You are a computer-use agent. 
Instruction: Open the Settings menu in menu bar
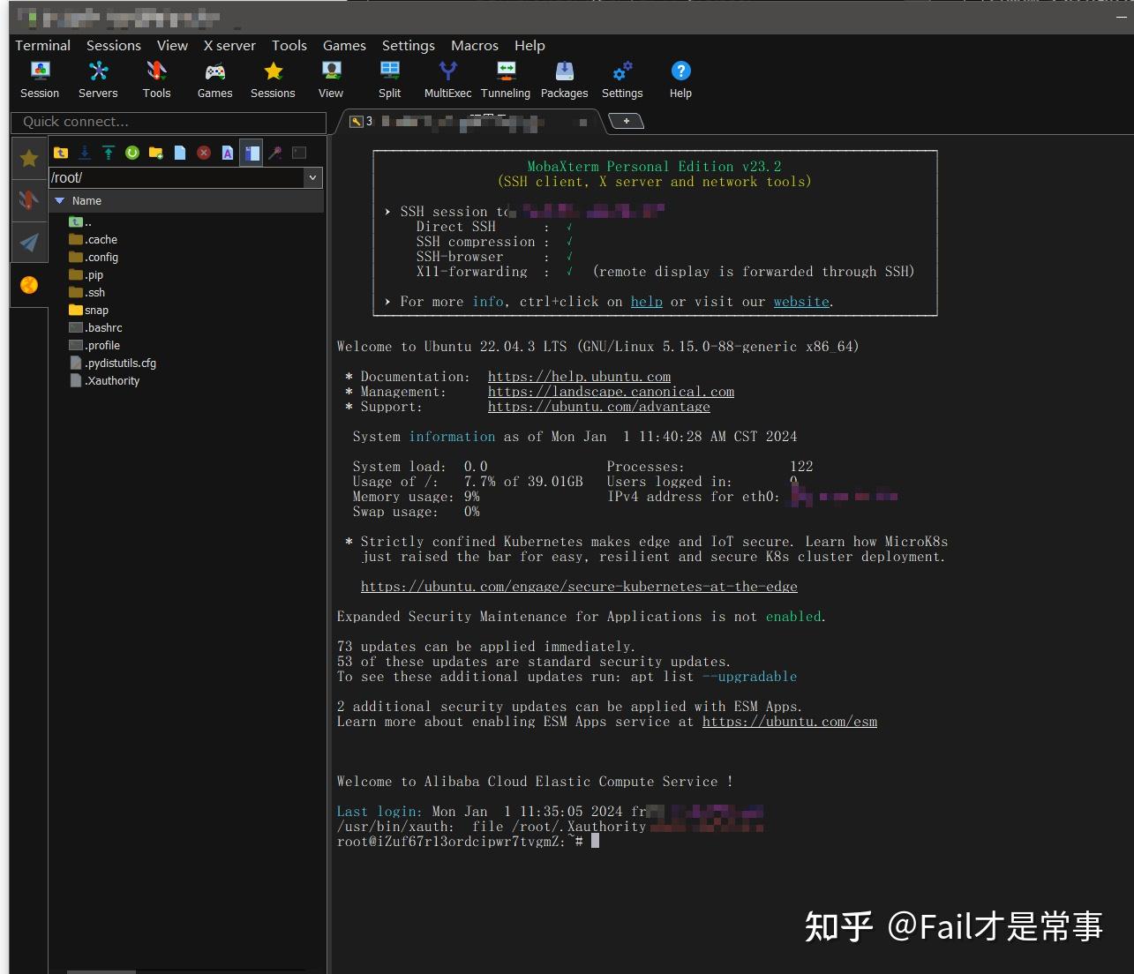pos(409,45)
